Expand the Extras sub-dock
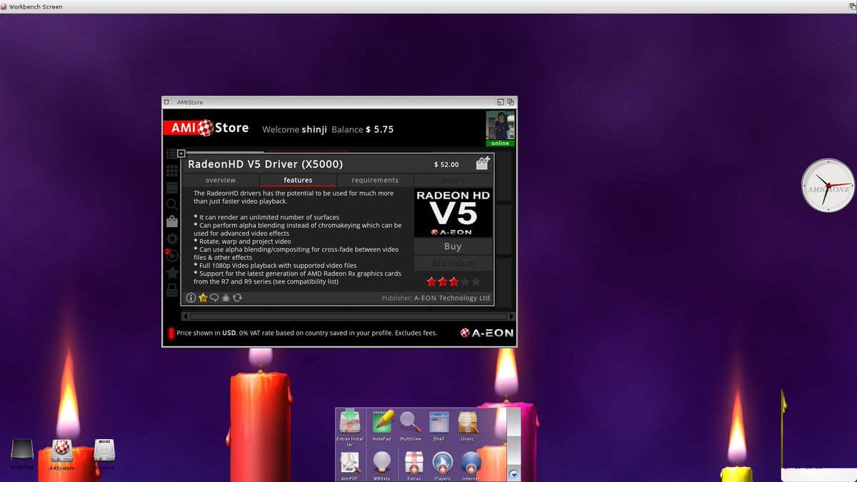The height and width of the screenshot is (482, 857). [x=414, y=467]
